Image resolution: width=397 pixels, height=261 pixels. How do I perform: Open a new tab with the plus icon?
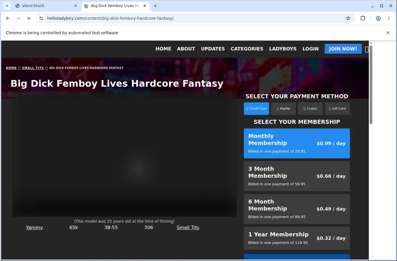[x=155, y=6]
